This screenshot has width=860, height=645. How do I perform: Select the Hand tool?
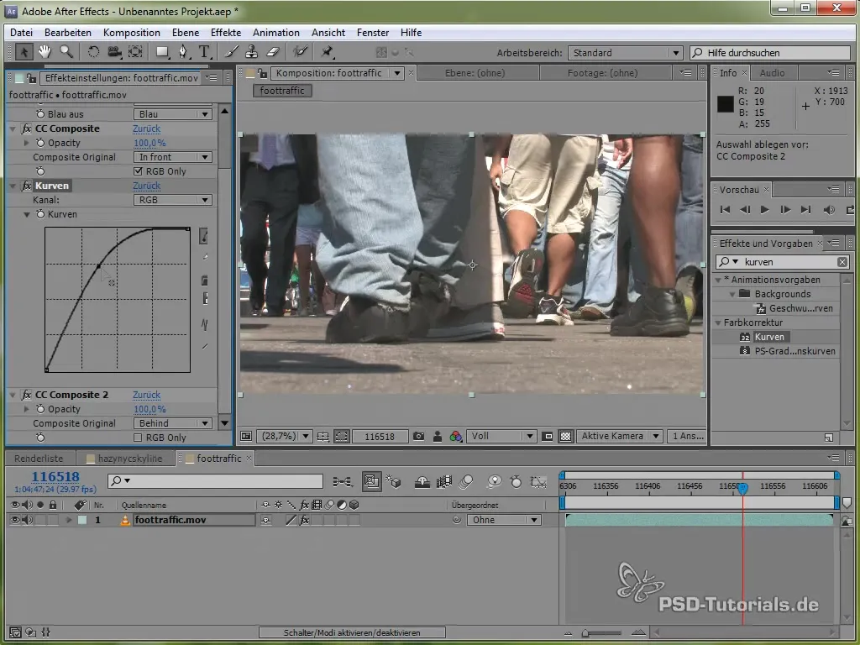point(45,52)
